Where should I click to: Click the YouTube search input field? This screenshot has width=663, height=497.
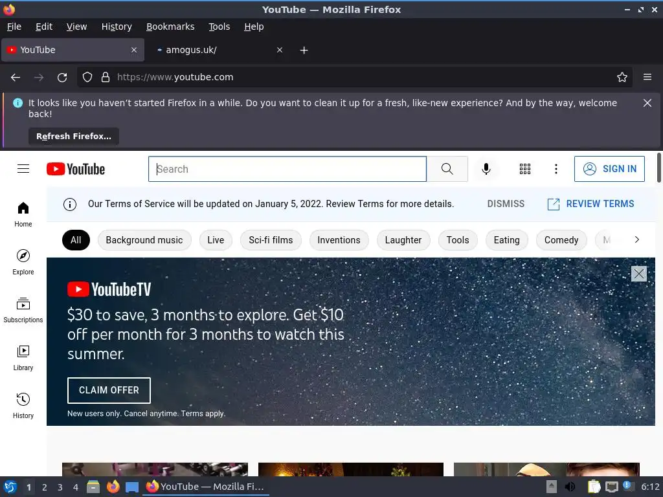tap(287, 169)
